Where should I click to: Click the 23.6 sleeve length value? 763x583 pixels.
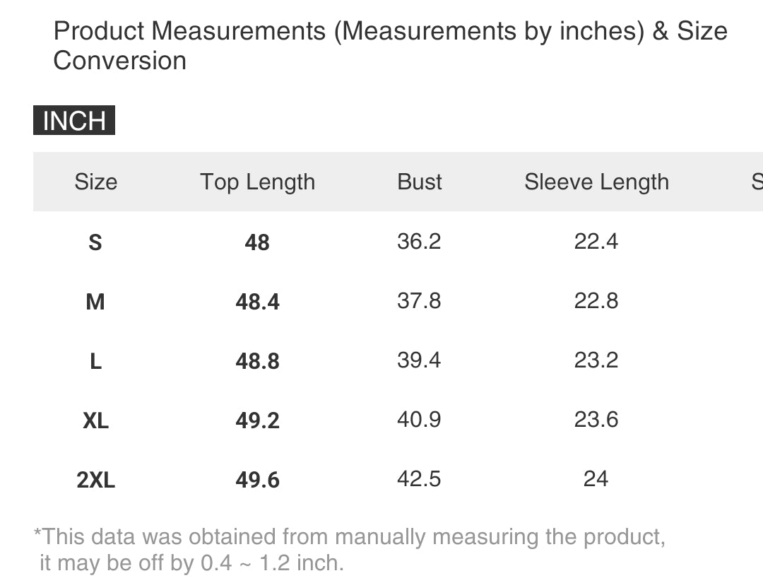point(596,420)
